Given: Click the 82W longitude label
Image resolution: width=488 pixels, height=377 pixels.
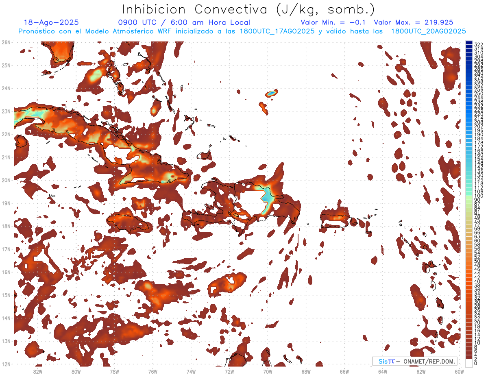Looking at the screenshot, I should (38, 371).
